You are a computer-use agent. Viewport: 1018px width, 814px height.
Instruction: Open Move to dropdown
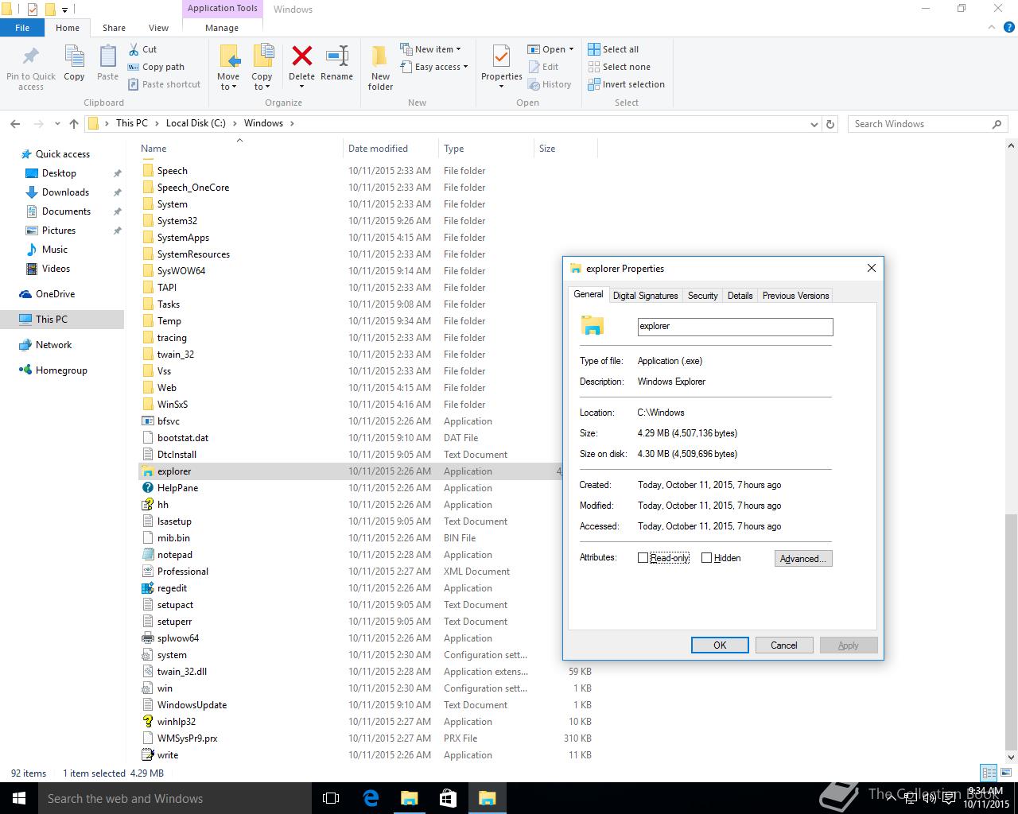pos(228,82)
